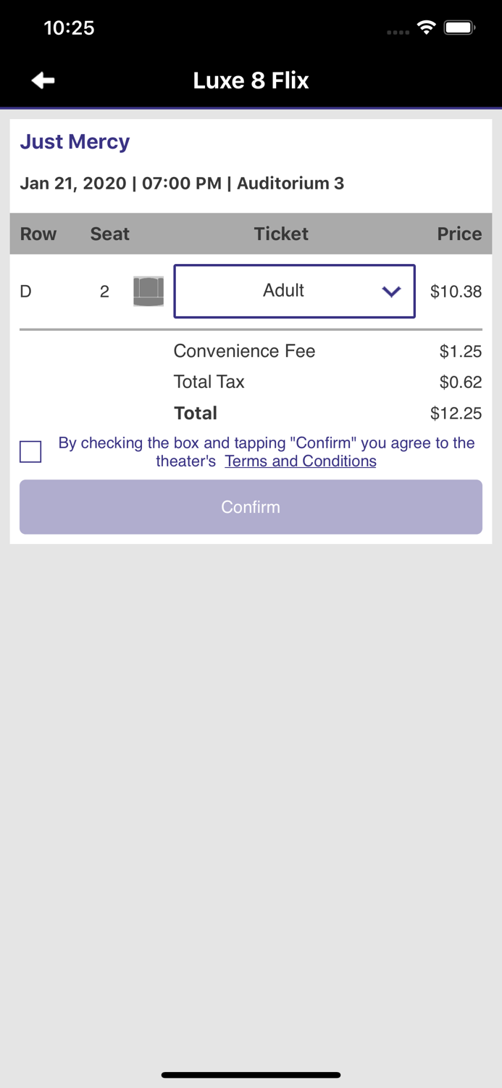
Task: Click the back arrow to return
Action: [41, 80]
